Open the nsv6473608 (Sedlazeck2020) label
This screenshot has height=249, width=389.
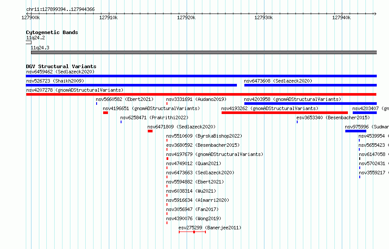pos(278,81)
